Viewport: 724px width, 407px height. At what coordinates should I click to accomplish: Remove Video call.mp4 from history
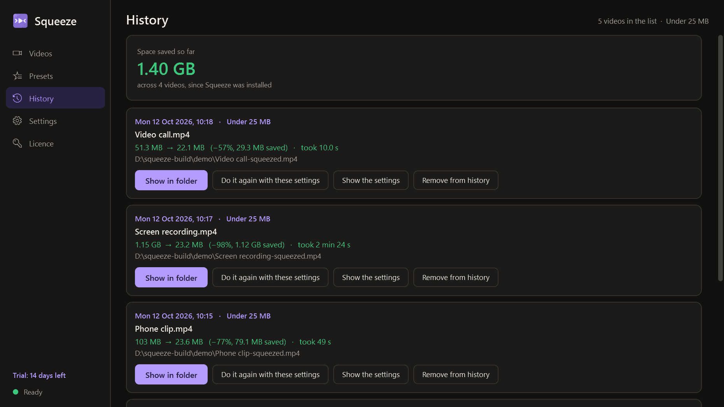(456, 180)
